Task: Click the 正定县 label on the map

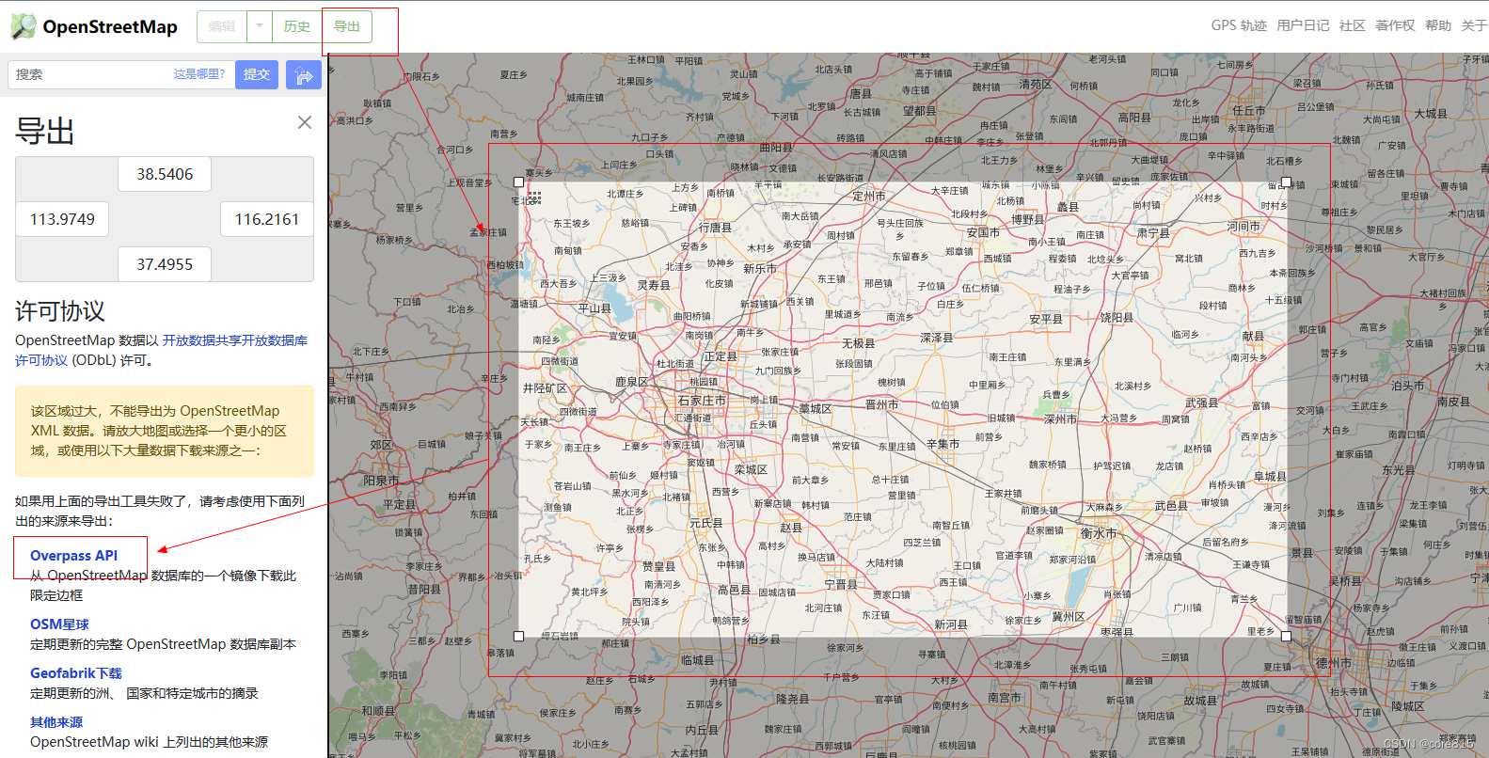Action: (721, 356)
